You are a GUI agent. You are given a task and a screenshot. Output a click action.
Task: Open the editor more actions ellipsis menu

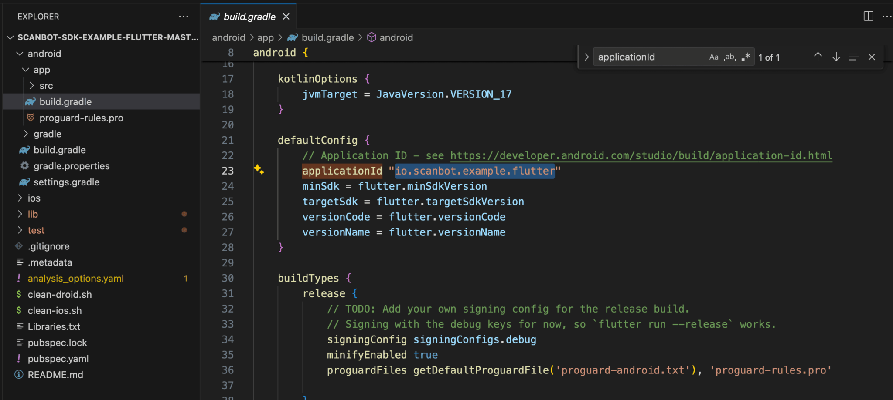887,16
